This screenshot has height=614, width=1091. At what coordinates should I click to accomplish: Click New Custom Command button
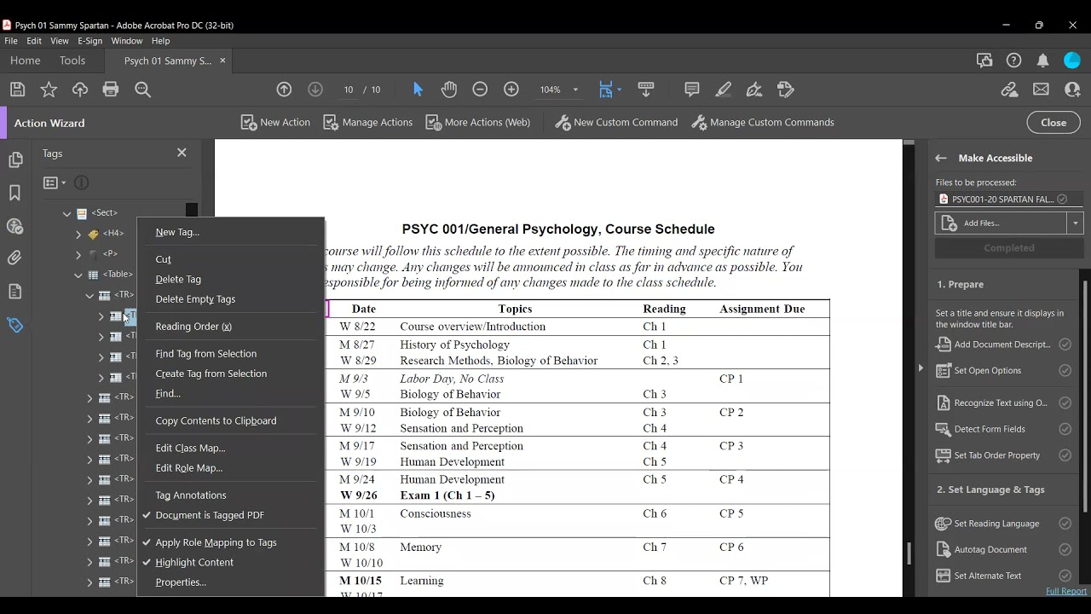click(616, 122)
